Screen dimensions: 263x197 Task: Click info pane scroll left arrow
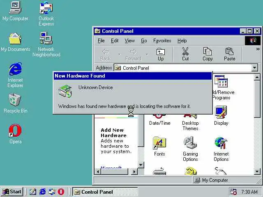pyautogui.click(x=98, y=172)
